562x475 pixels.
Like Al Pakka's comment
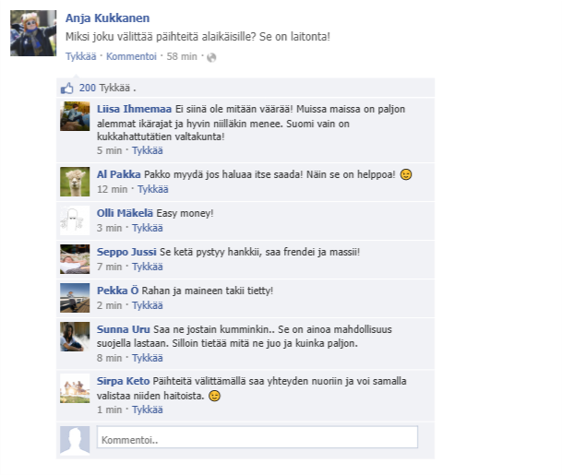click(x=153, y=189)
